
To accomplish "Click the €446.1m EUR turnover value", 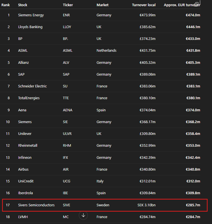I will (x=193, y=27).
